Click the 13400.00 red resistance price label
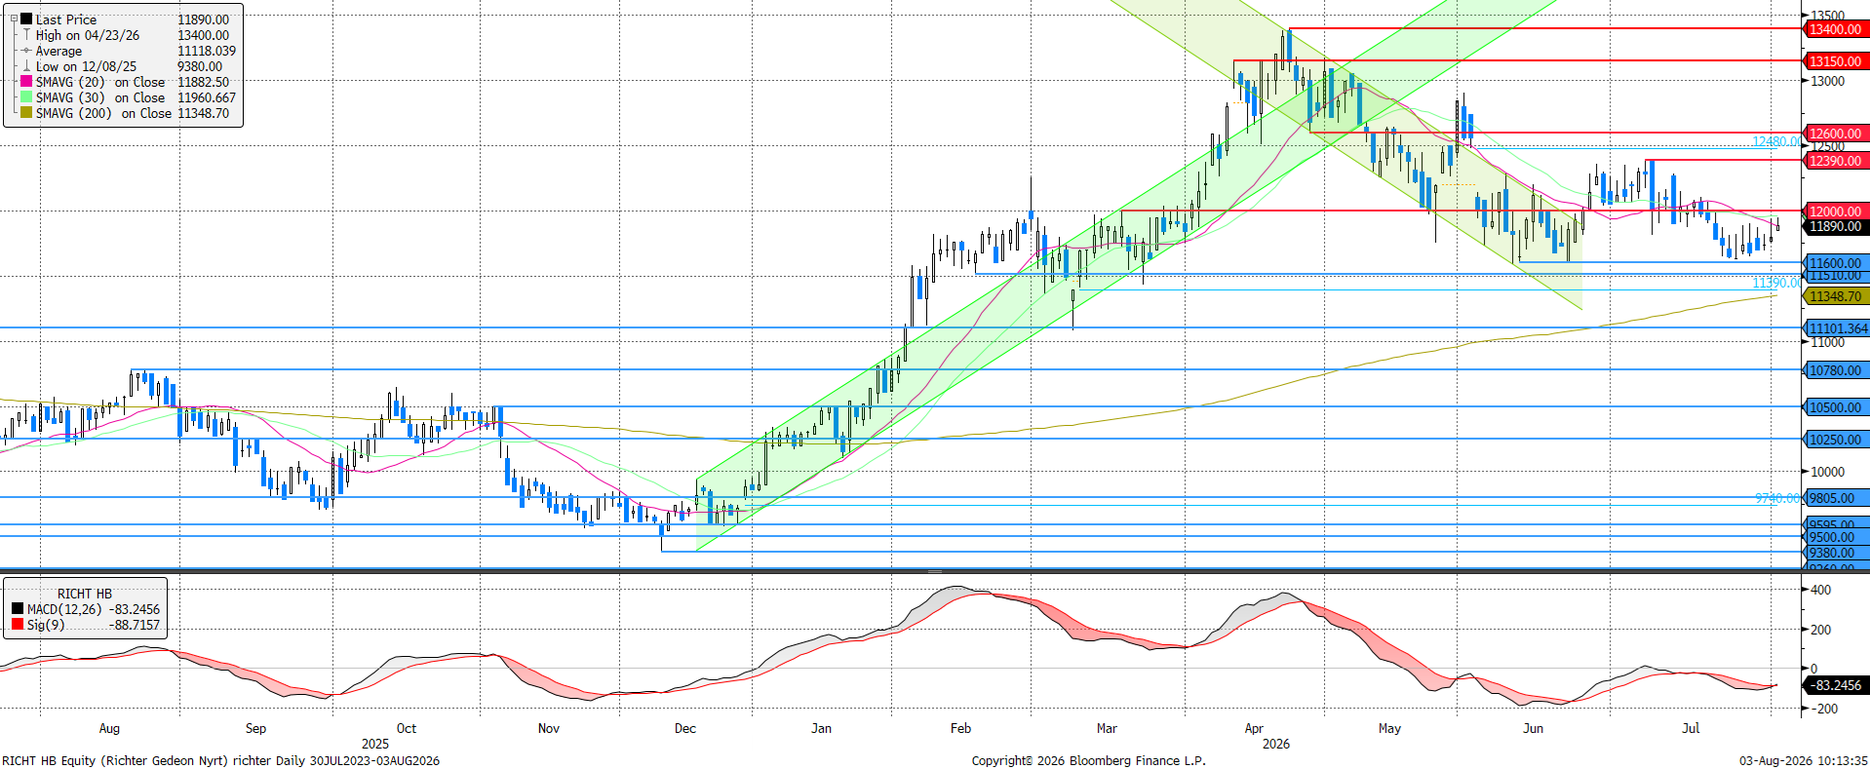1870x769 pixels. [1836, 29]
